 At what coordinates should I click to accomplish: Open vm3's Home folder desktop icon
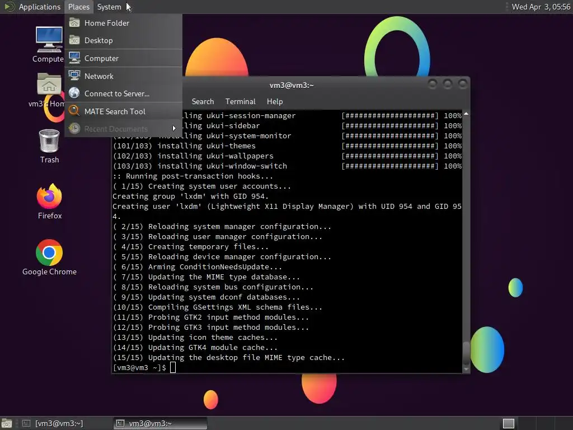click(49, 85)
